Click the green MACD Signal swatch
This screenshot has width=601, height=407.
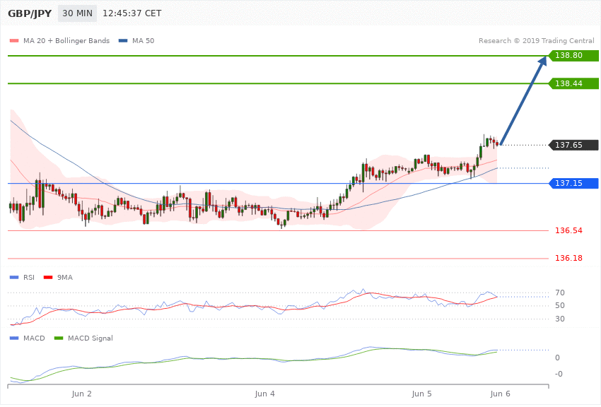point(59,338)
